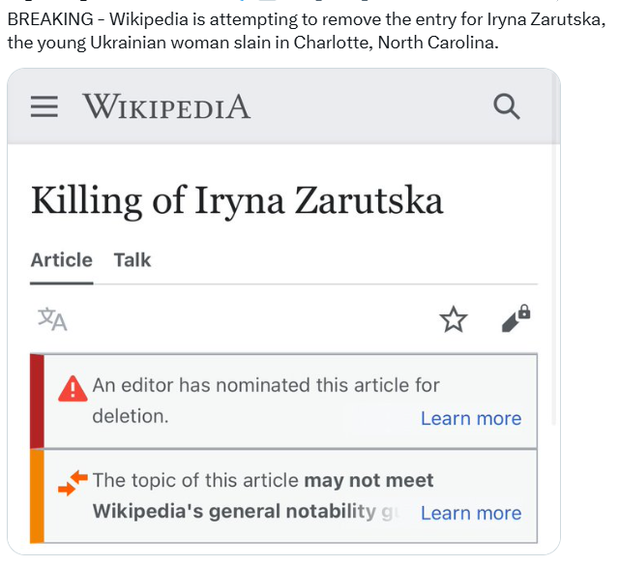Click the red bar beside deletion notice
619x566 pixels.
click(37, 402)
